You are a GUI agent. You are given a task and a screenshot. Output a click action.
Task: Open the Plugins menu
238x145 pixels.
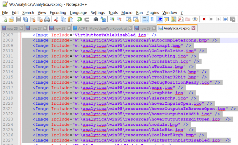[153, 12]
